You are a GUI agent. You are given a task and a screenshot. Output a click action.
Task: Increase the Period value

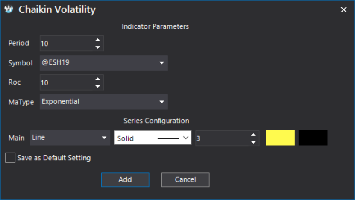click(97, 40)
